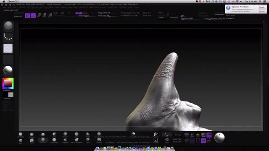Open macOS Spotlight search
The height and width of the screenshot is (151, 269).
(x=260, y=1)
